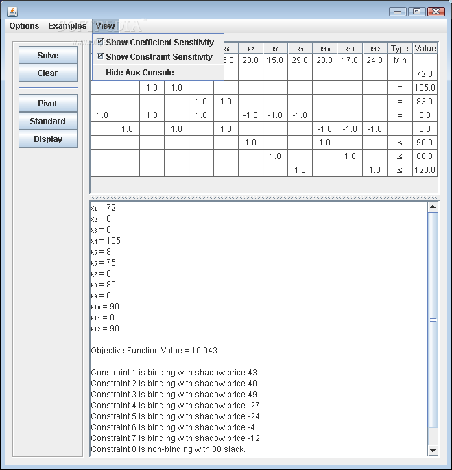Click the ≤ type cell in 90.0 row
This screenshot has width=452, height=470.
click(x=400, y=143)
